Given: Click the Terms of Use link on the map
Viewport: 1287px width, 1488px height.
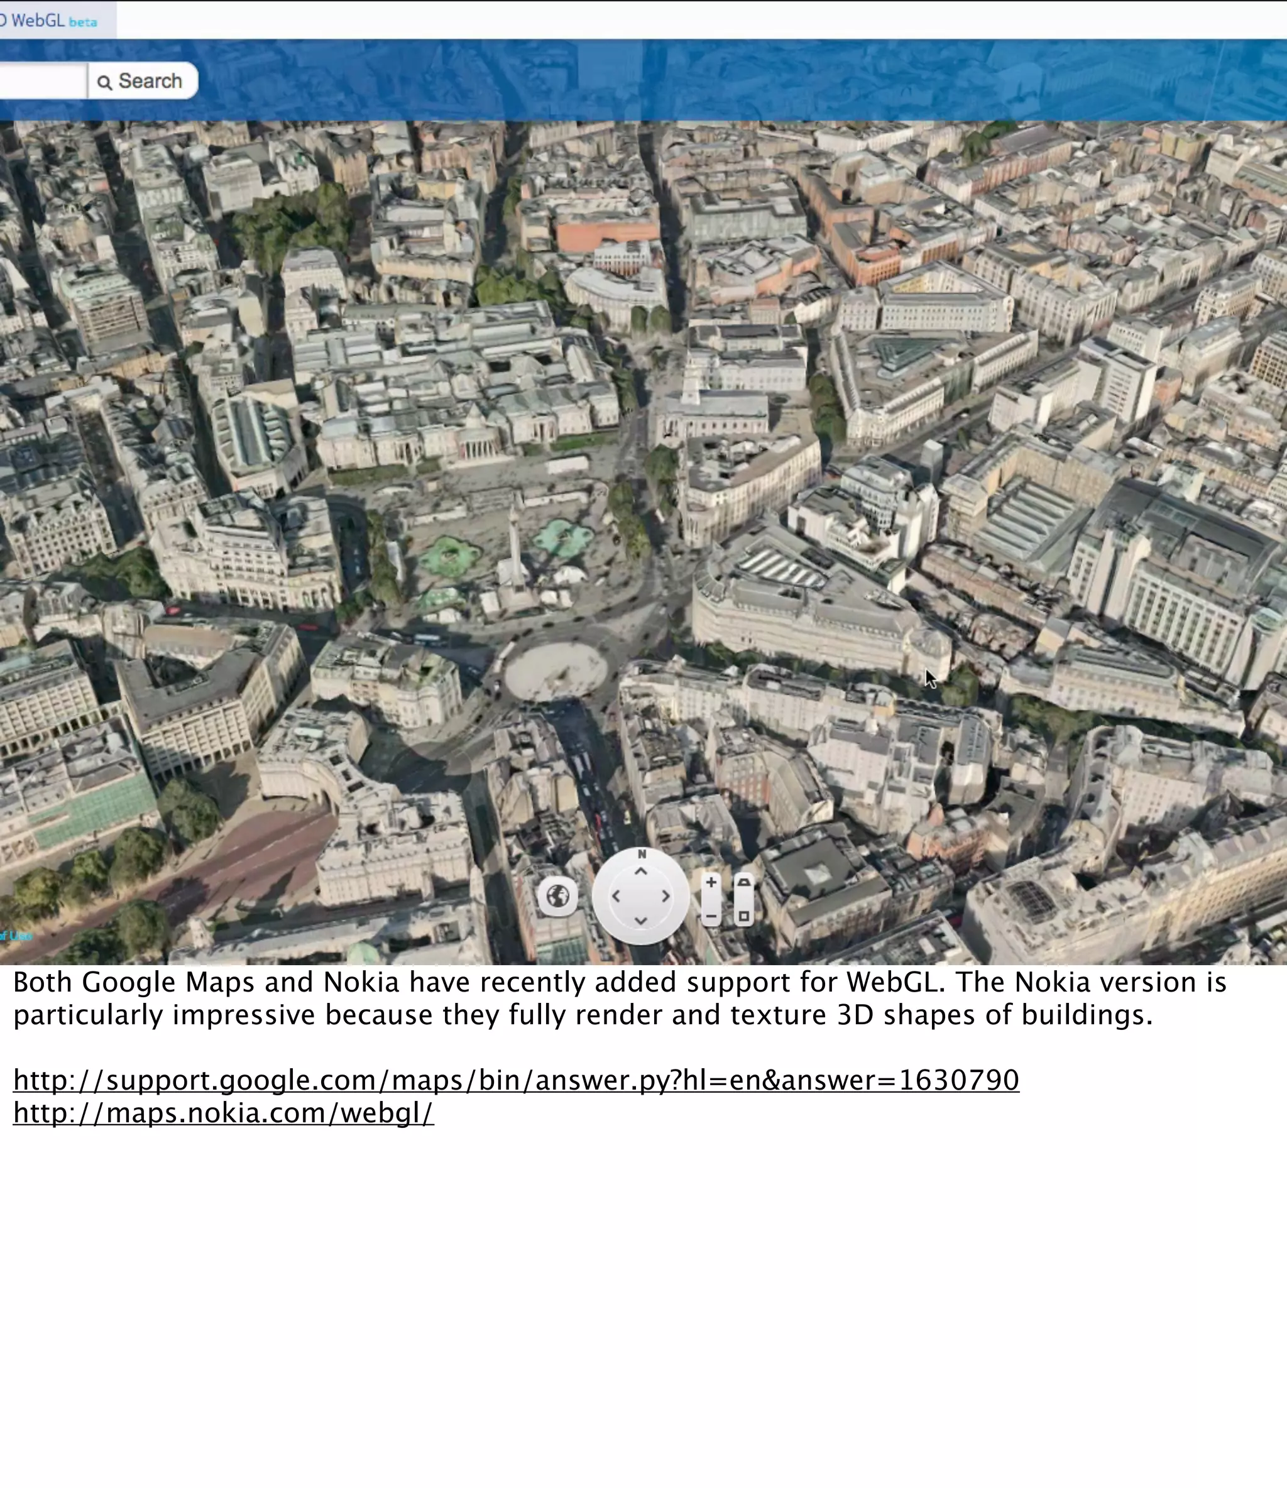Looking at the screenshot, I should click(16, 936).
